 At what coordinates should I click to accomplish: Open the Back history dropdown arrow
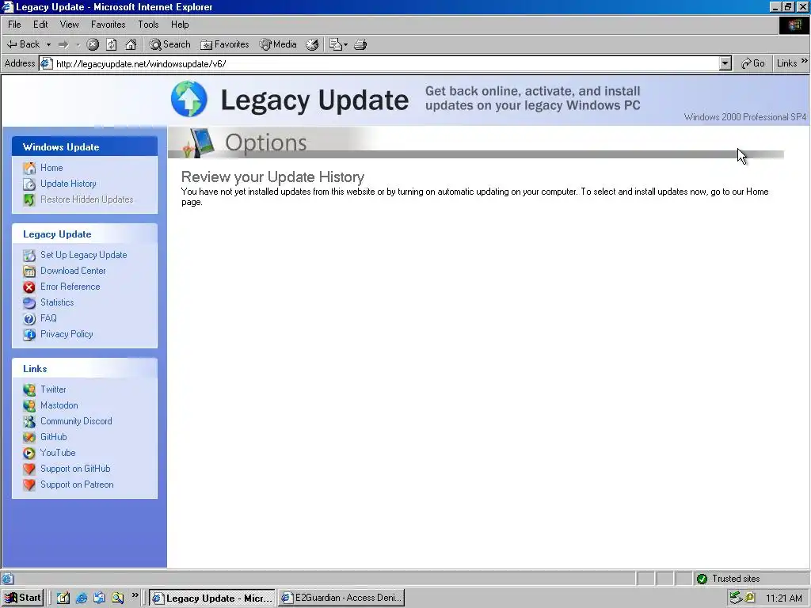coord(48,44)
